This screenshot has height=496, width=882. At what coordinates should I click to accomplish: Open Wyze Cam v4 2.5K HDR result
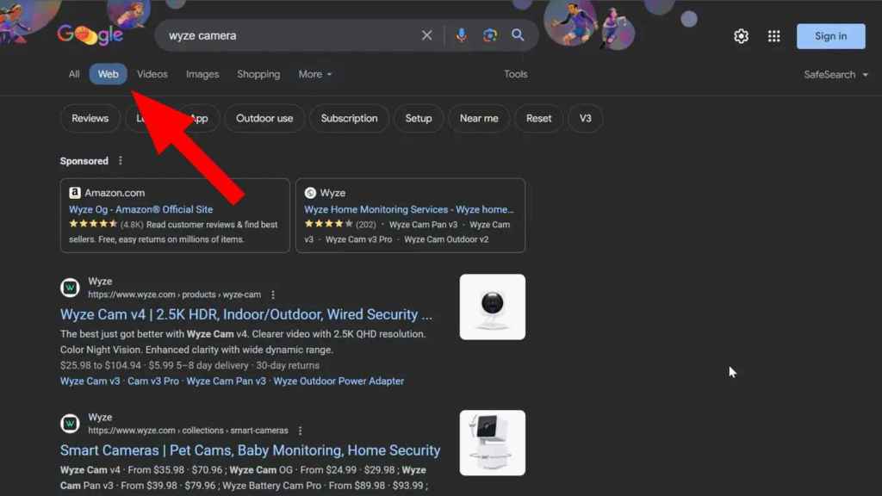coord(246,314)
